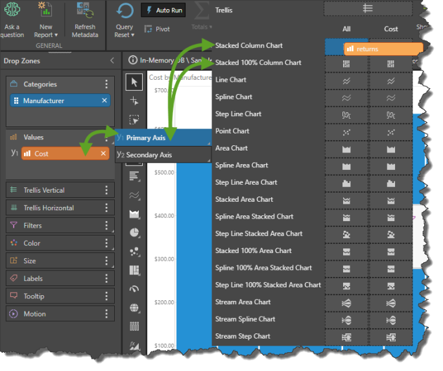Toggle the Auto Run button
Viewport: 443px width, 371px height.
163,11
